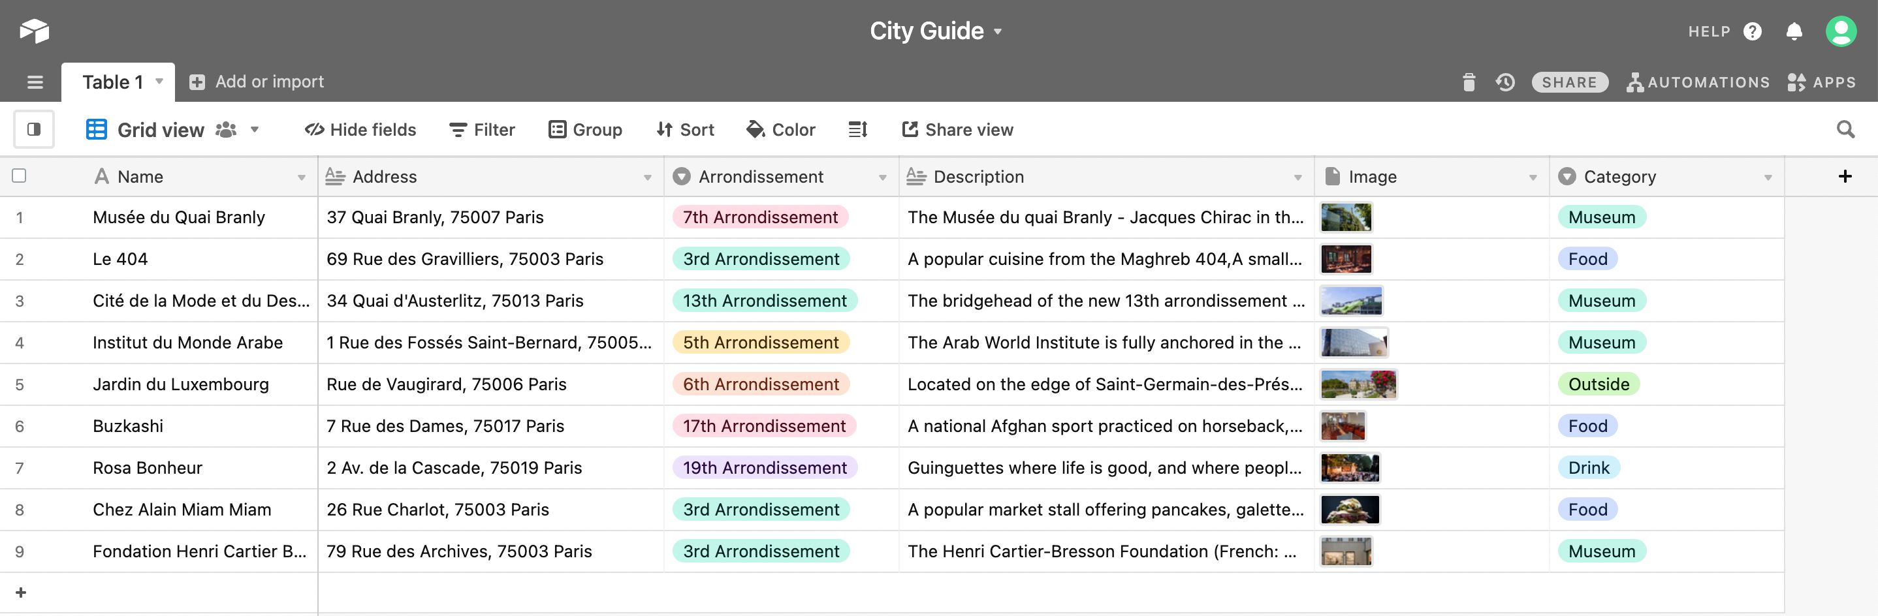Click the notification bell

pyautogui.click(x=1794, y=31)
